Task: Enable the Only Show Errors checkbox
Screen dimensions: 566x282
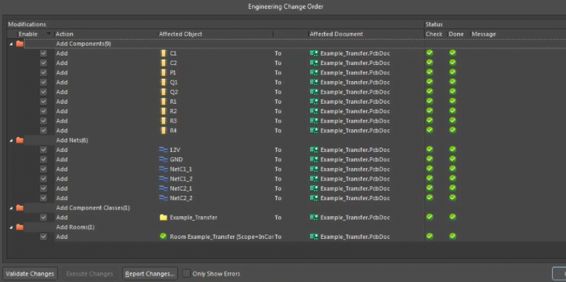Action: [186, 273]
